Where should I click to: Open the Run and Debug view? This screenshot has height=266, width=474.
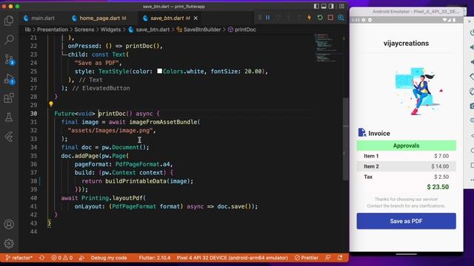tap(9, 79)
